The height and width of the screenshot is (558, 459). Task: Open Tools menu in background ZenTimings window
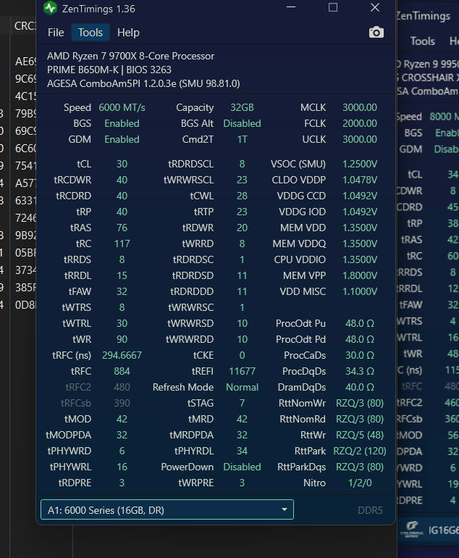pos(422,41)
